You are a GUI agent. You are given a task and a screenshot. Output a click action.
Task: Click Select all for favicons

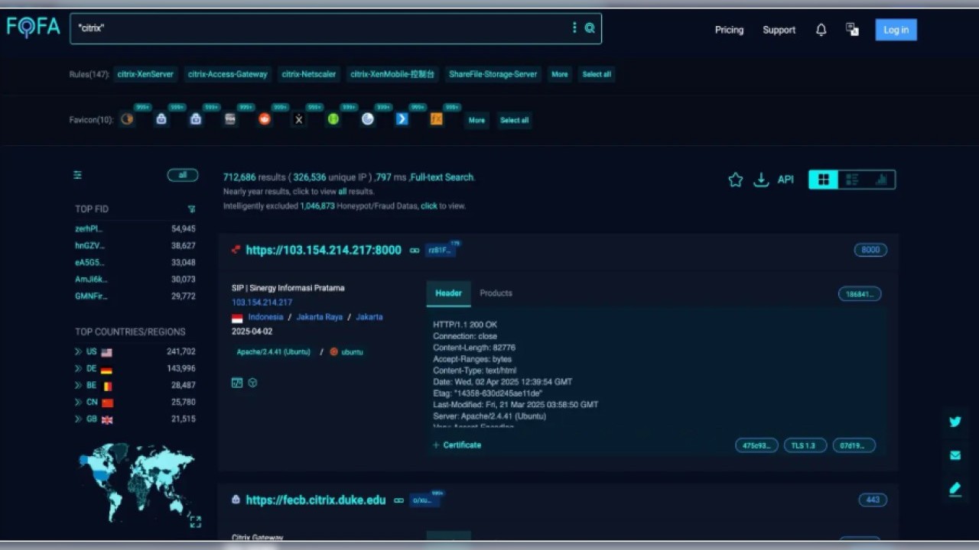(514, 120)
